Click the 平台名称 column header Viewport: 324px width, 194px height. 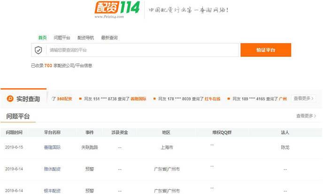[x=52, y=132]
